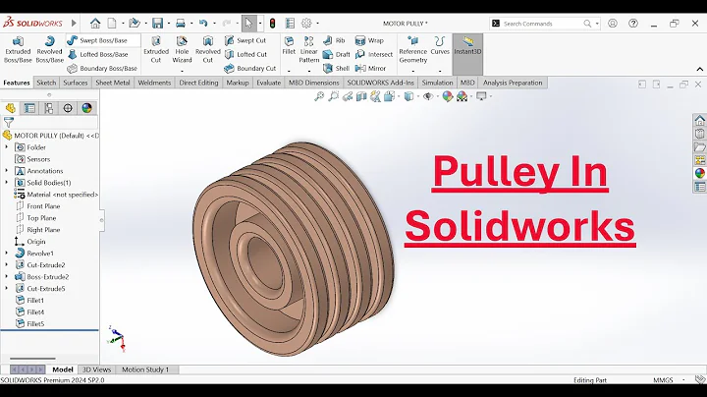Click the Save icon in title bar
The image size is (707, 397).
point(157,23)
